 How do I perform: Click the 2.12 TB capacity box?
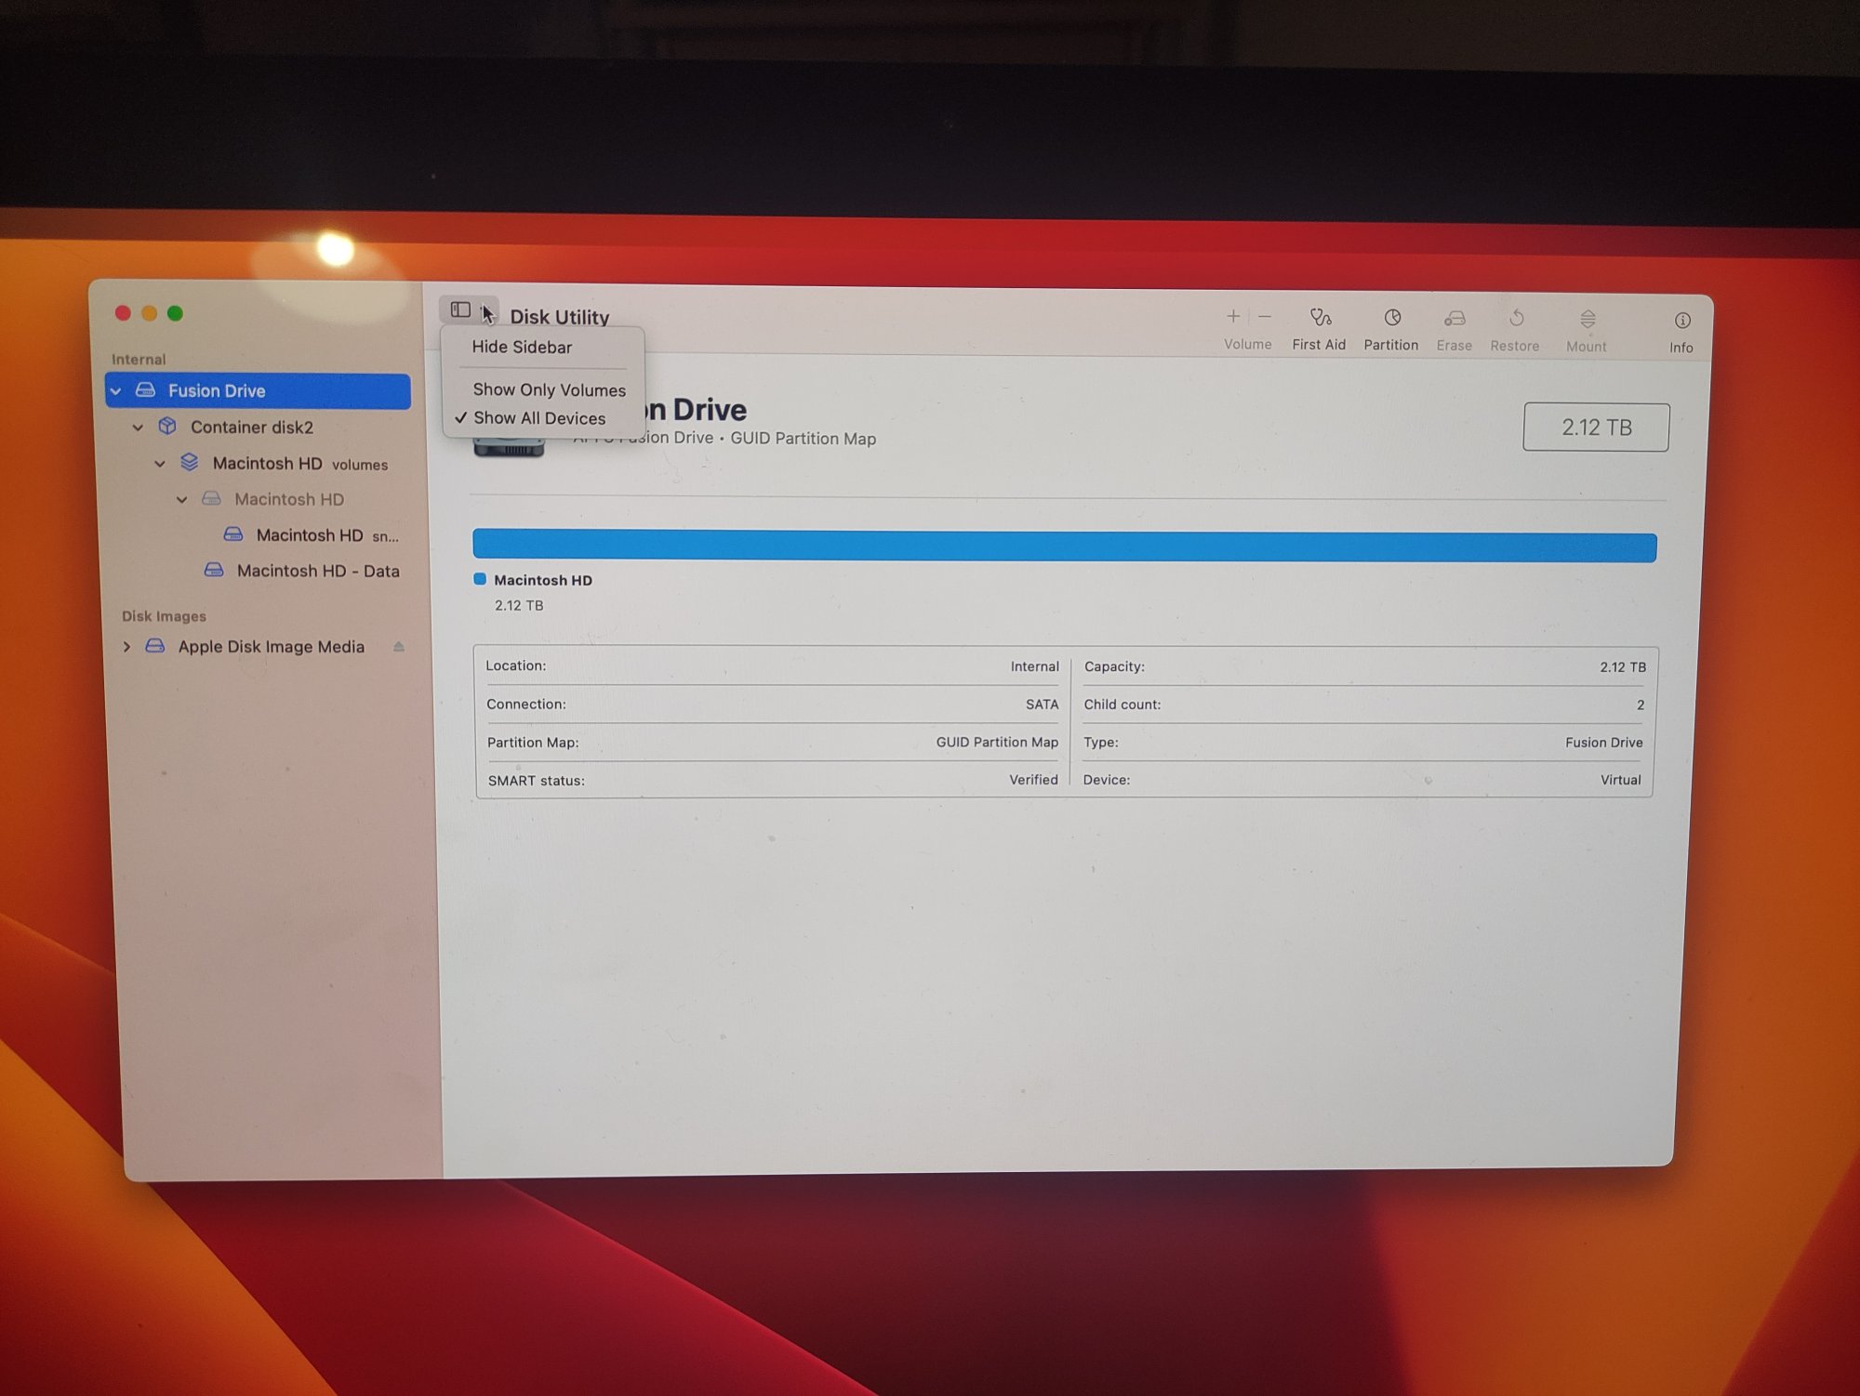pos(1596,428)
